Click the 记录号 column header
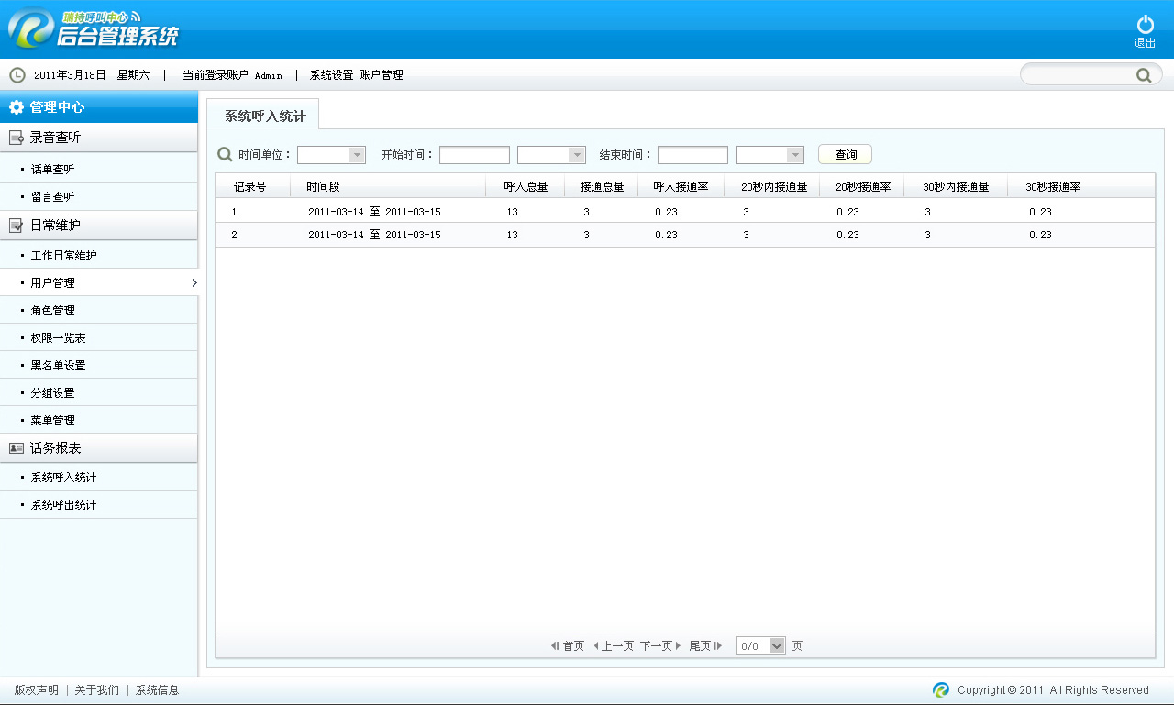This screenshot has height=705, width=1174. (252, 186)
